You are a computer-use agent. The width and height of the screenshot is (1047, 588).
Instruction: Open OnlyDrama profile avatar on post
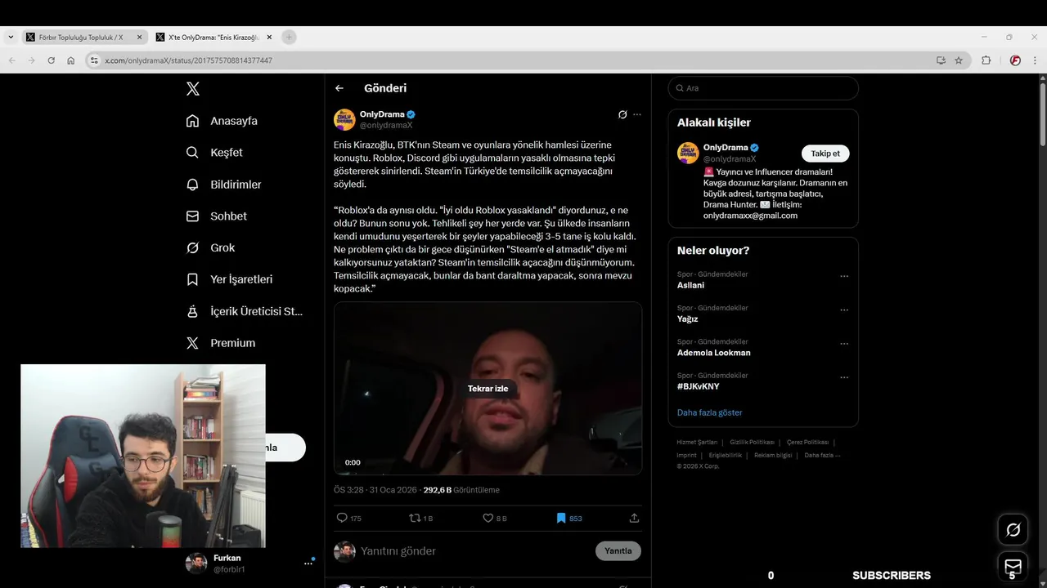coord(344,119)
